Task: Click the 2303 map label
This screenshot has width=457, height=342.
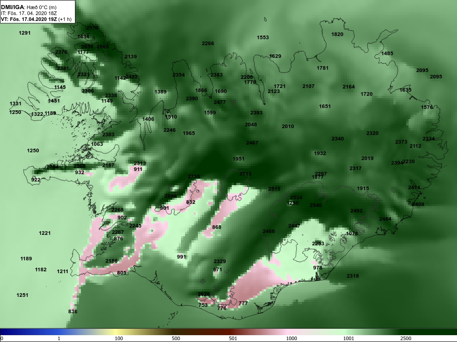Action: [x=108, y=135]
